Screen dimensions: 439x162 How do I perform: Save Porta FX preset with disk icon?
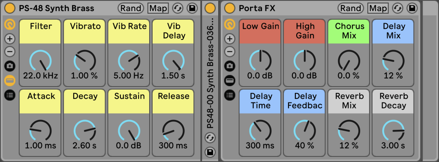click(412, 8)
